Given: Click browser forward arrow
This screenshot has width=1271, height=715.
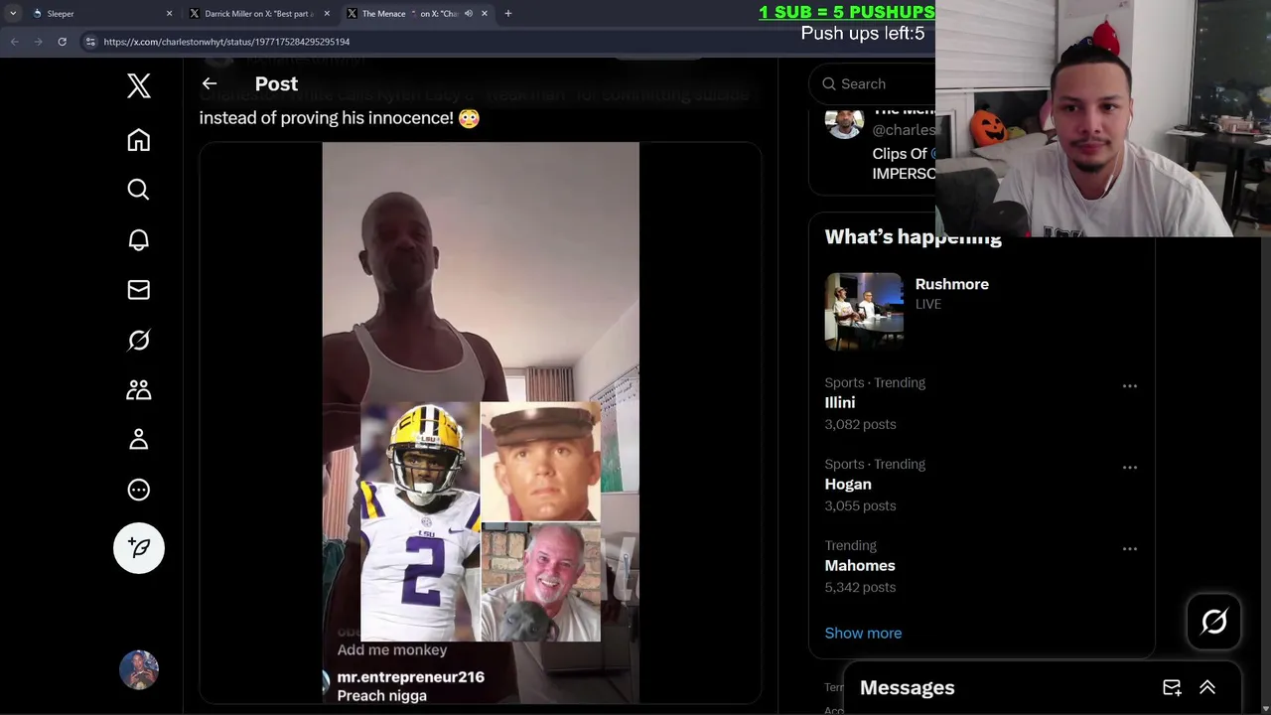Looking at the screenshot, I should (x=38, y=42).
